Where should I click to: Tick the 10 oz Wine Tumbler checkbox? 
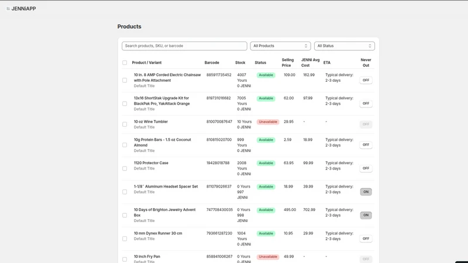click(125, 124)
